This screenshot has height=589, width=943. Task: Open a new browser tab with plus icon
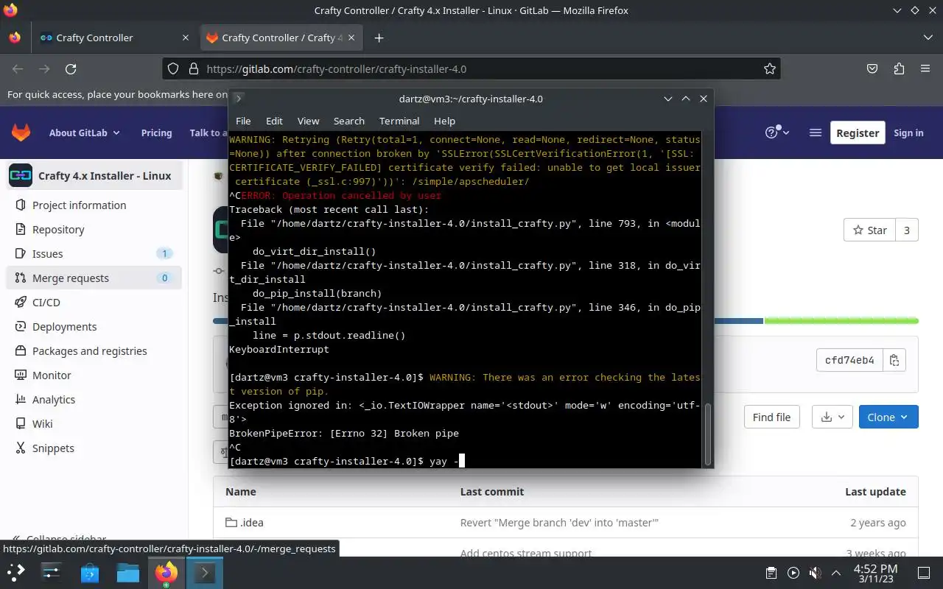coord(379,38)
